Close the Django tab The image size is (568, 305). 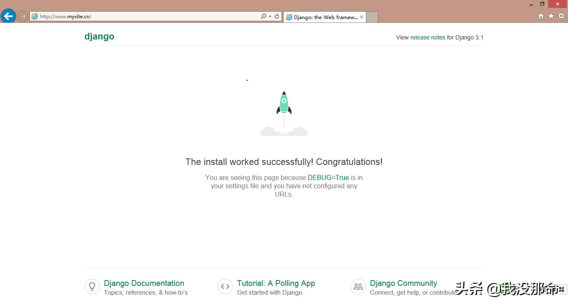click(362, 17)
